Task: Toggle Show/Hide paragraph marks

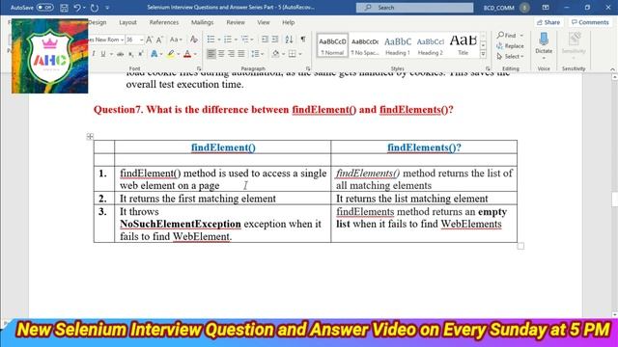Action: click(x=303, y=40)
